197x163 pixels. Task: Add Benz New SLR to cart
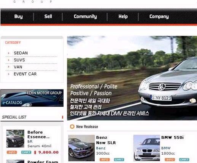click(119, 160)
